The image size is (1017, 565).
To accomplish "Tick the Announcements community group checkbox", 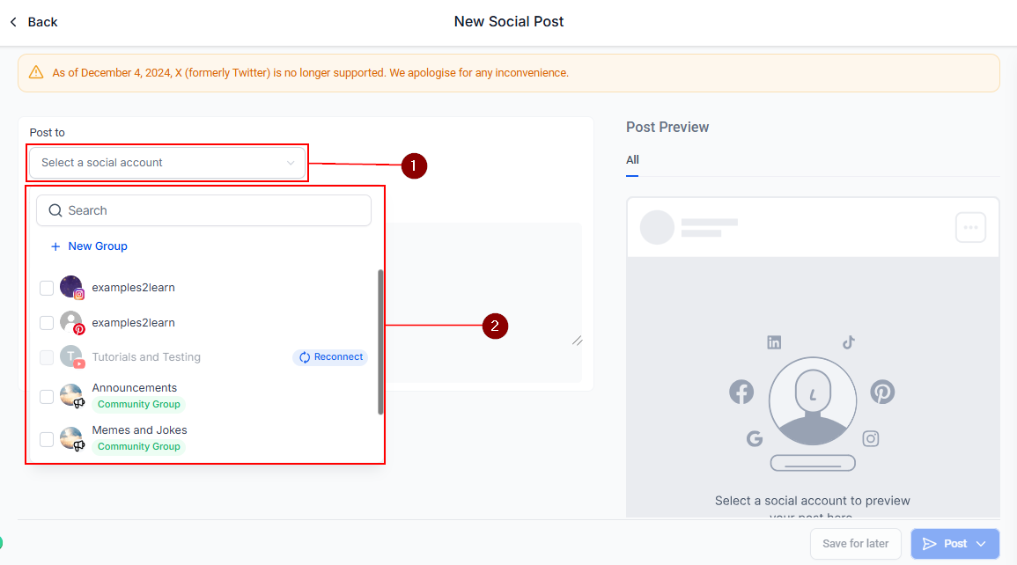I will coord(47,397).
